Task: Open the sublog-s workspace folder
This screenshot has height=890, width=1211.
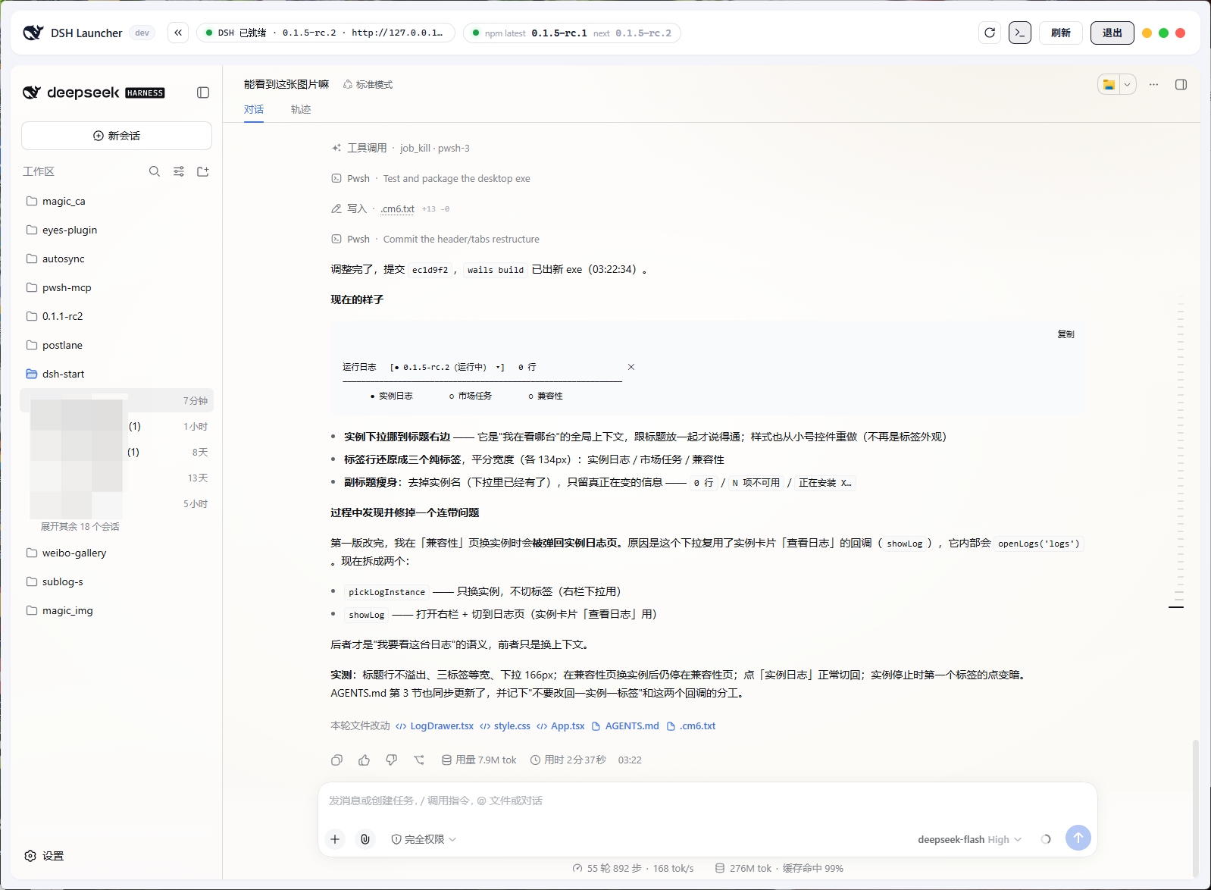Action: click(117, 581)
